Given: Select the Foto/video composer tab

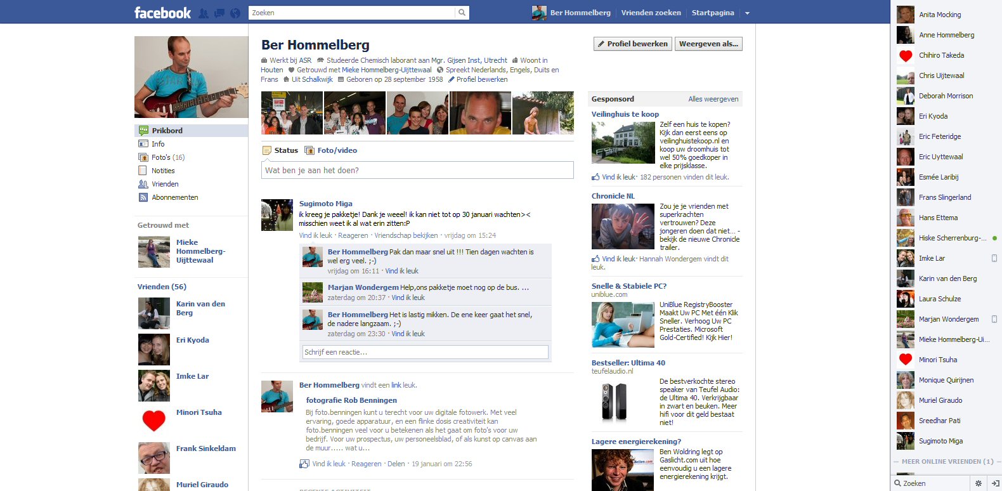Looking at the screenshot, I should pyautogui.click(x=331, y=150).
